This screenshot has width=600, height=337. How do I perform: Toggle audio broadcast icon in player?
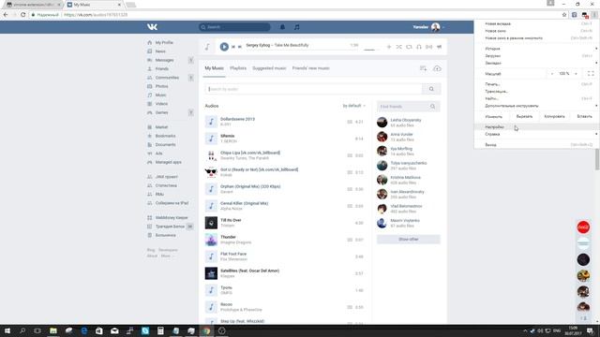(x=429, y=47)
